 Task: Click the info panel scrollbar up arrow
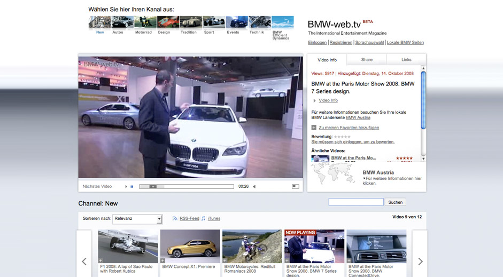coord(423,68)
